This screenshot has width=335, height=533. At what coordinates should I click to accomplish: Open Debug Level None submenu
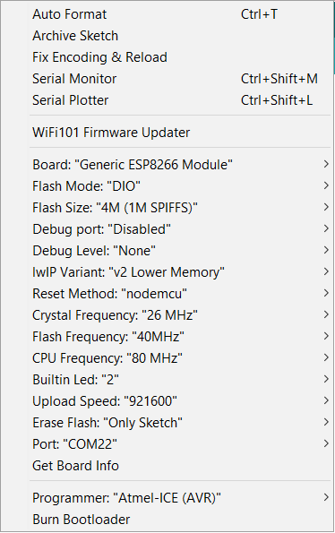tap(180, 251)
